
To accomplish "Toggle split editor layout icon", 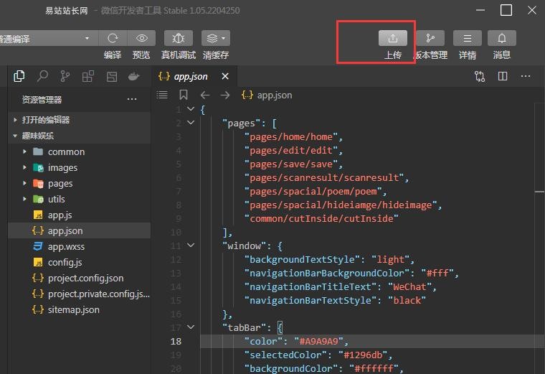I will (503, 76).
